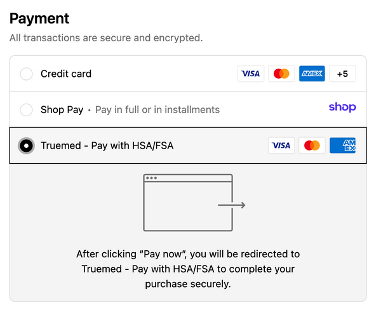Click the Amex icon in Truemed row
Image resolution: width=381 pixels, height=315 pixels.
tap(343, 145)
